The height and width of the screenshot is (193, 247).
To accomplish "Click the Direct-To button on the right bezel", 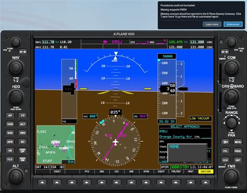I will coord(225,142).
